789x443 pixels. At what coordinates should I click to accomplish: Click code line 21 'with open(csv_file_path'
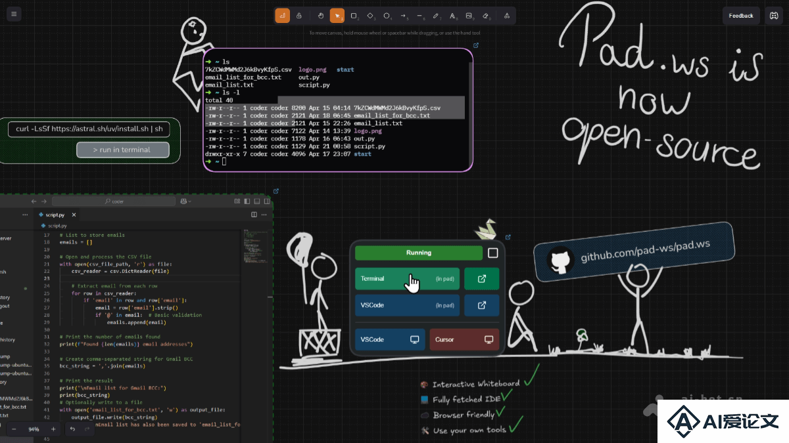pos(114,264)
